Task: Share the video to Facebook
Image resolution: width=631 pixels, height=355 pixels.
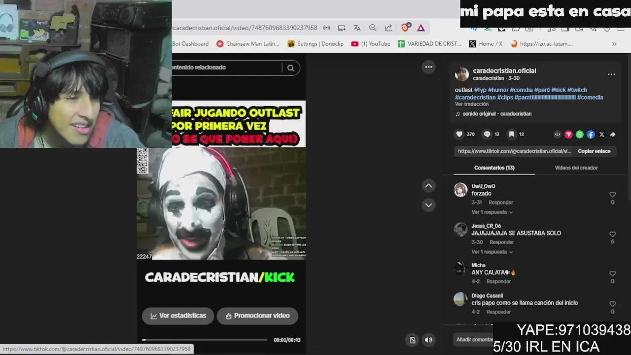Action: pyautogui.click(x=591, y=134)
